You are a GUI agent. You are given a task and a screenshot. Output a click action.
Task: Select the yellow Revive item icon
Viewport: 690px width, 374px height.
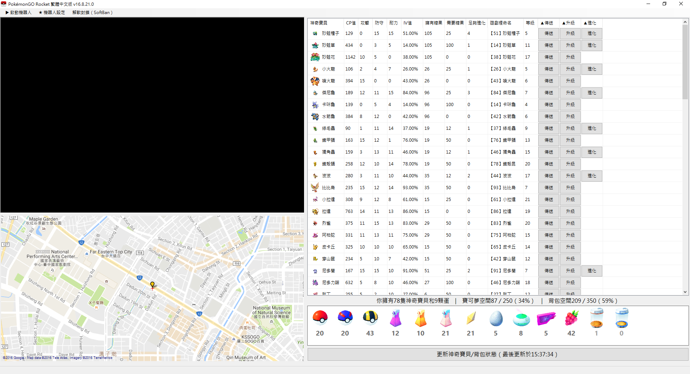pos(471,318)
